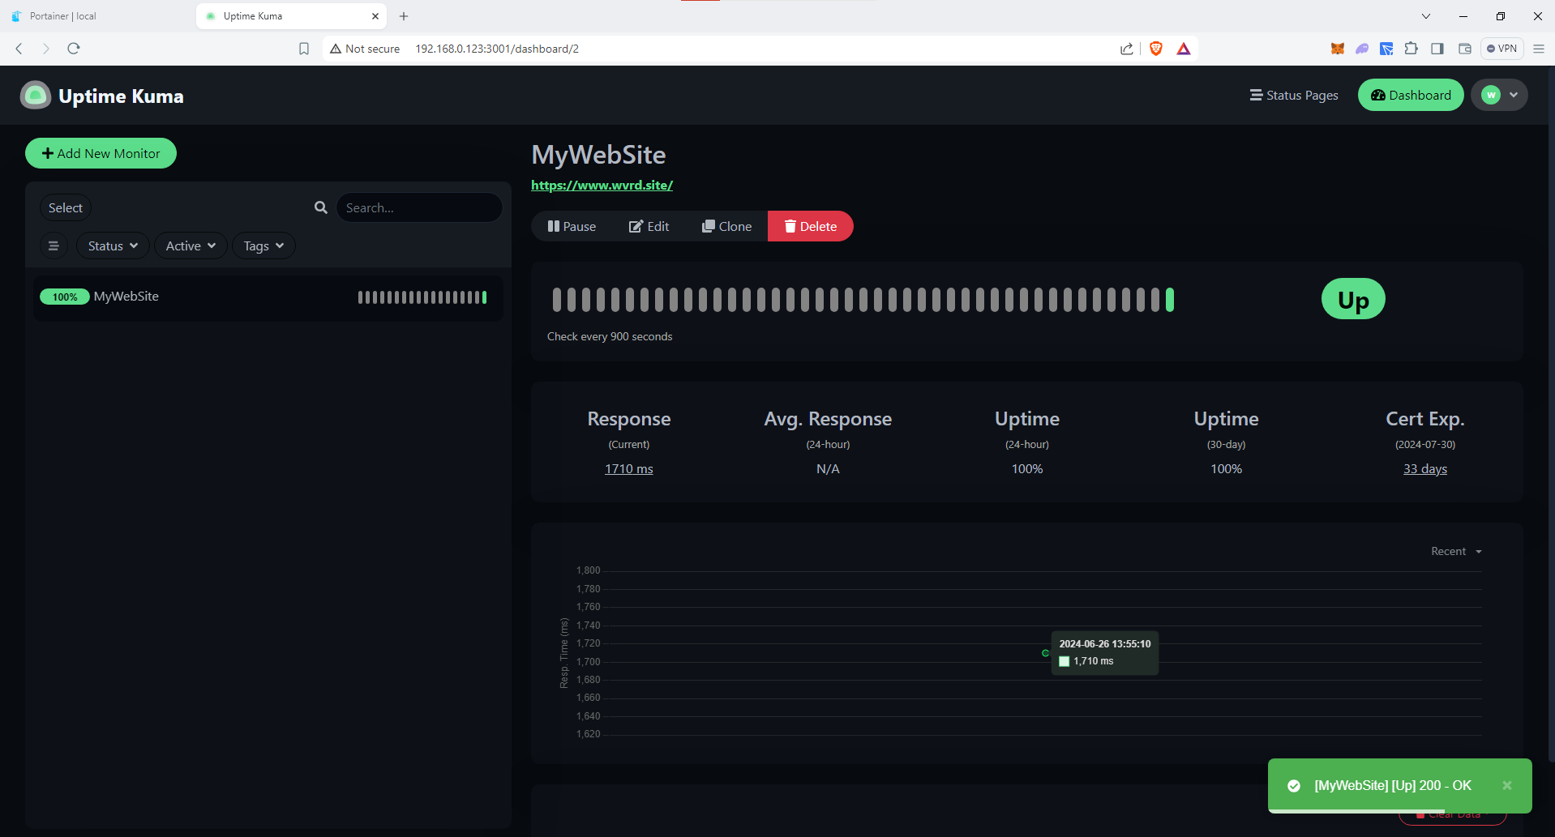The height and width of the screenshot is (837, 1555).
Task: Open the https://www.wvrd.site/ link
Action: [602, 185]
